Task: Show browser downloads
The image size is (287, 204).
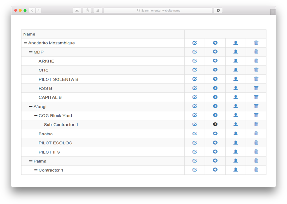Action: pyautogui.click(x=218, y=10)
